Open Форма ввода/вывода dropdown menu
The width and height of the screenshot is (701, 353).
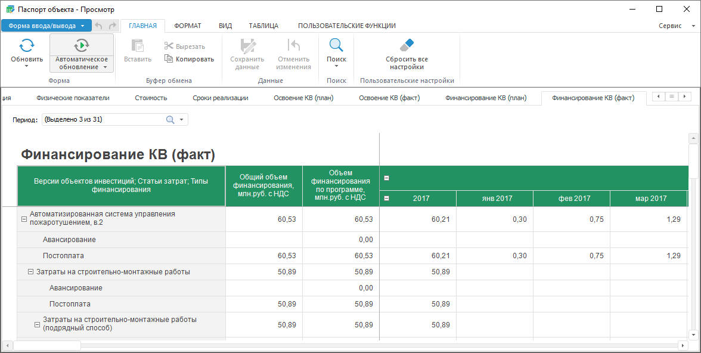pos(46,26)
